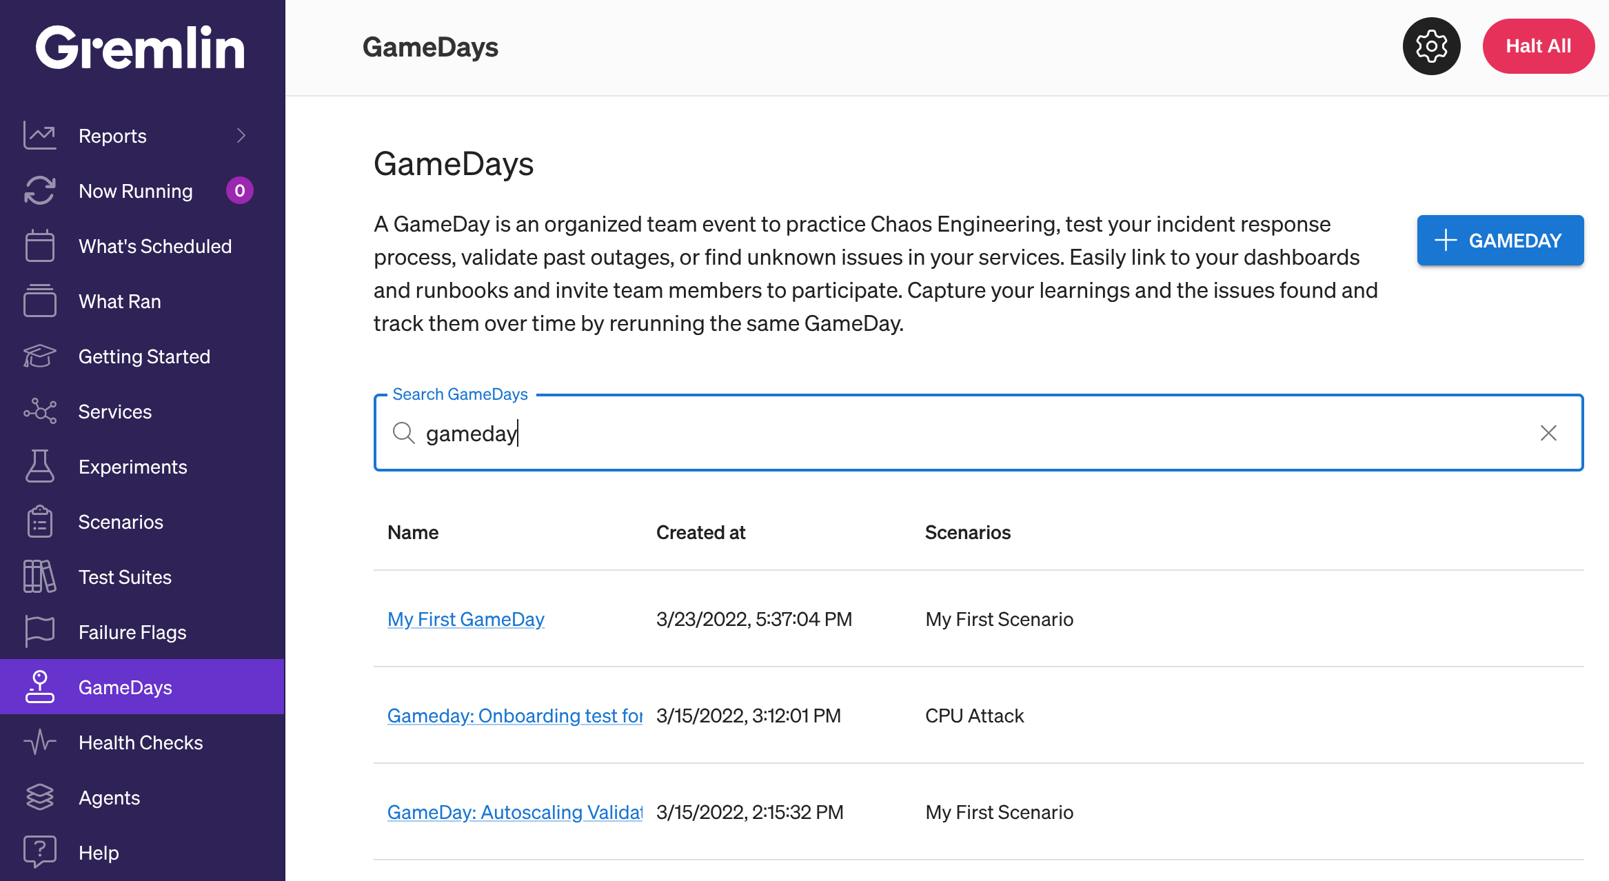
Task: Open the Services section
Action: click(x=142, y=411)
